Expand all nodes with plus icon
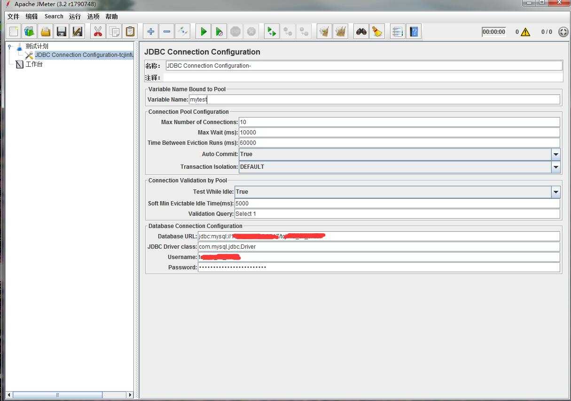Screen dimensions: 571x401 click(151, 31)
